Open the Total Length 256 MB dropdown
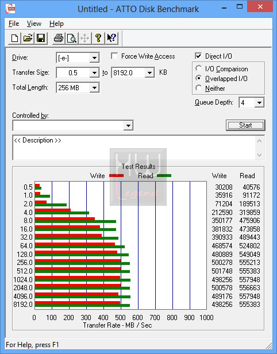The image size is (277, 354). 94,87
